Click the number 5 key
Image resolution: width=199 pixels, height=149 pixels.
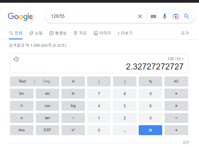tap(125, 106)
